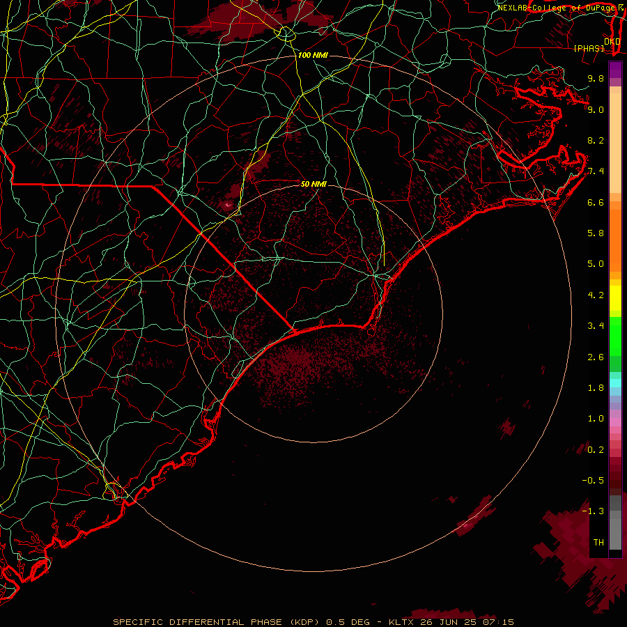Click the 7.4 scale value
Image resolution: width=627 pixels, height=627 pixels.
[596, 171]
